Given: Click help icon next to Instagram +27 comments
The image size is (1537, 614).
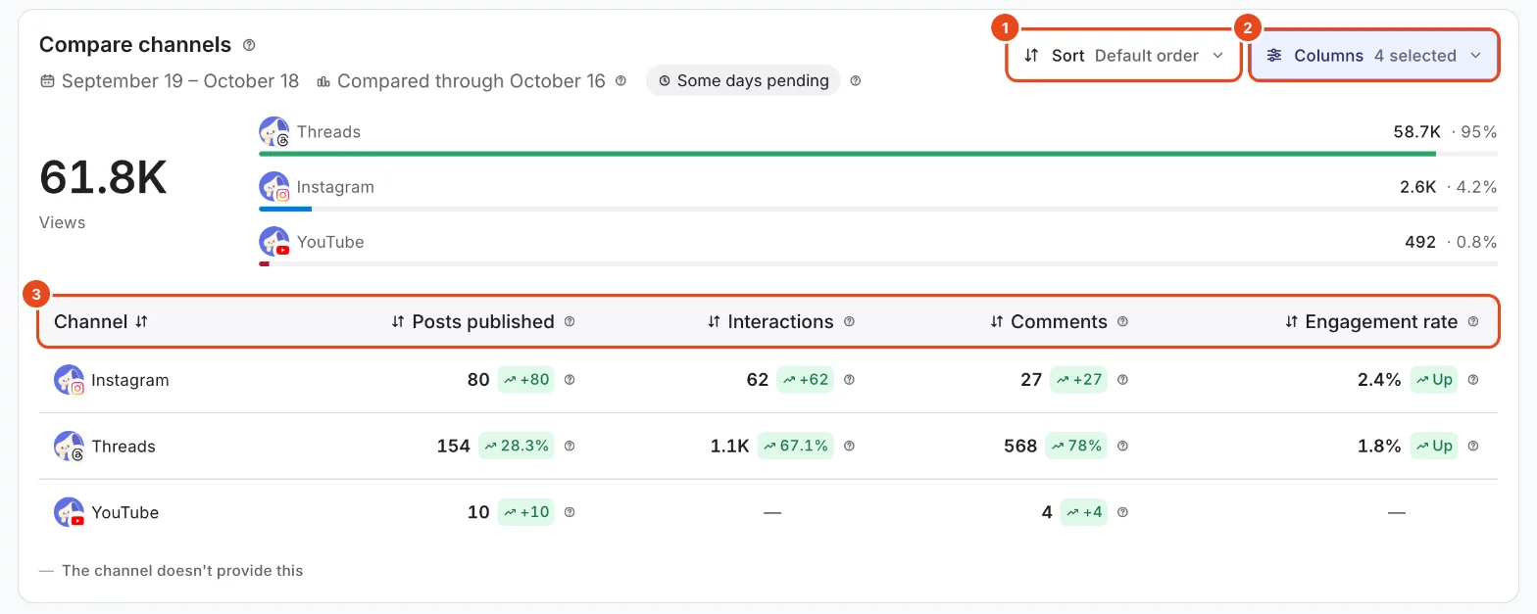Looking at the screenshot, I should (1122, 380).
